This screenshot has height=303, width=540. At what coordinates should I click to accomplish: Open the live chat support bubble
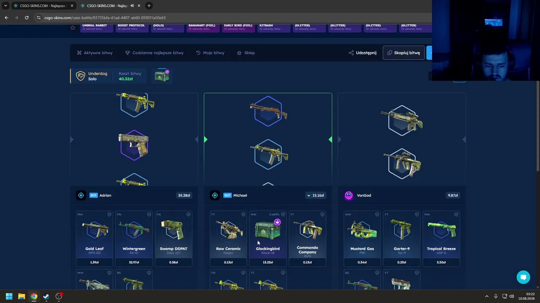[523, 277]
